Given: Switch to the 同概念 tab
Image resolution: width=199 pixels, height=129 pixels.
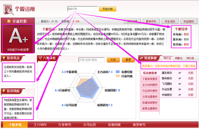Looking at the screenshot, I should 179,58.
